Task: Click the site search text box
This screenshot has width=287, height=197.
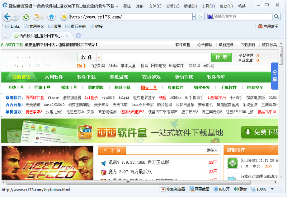Action: 157,58
